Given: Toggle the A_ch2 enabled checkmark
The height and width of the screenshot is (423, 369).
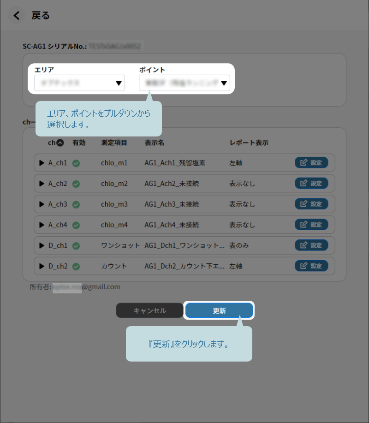Looking at the screenshot, I should (76, 184).
